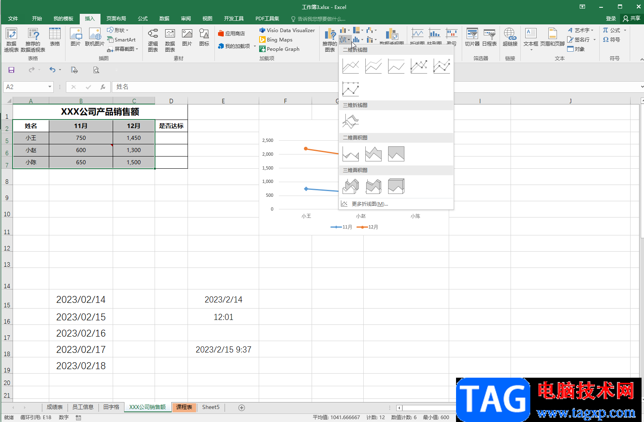The height and width of the screenshot is (422, 644).
Task: Launch Bing Maps add-in
Action: pos(276,39)
